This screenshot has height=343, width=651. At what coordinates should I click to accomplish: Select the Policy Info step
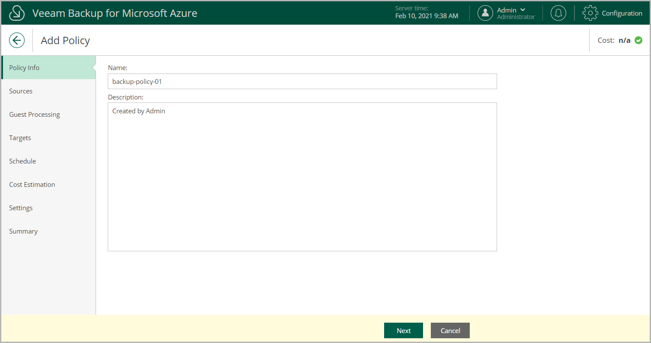click(48, 67)
